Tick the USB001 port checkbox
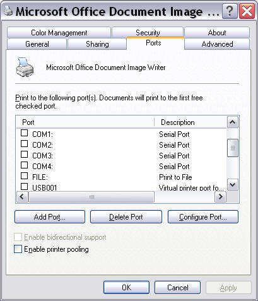The image size is (258, 301). point(25,186)
